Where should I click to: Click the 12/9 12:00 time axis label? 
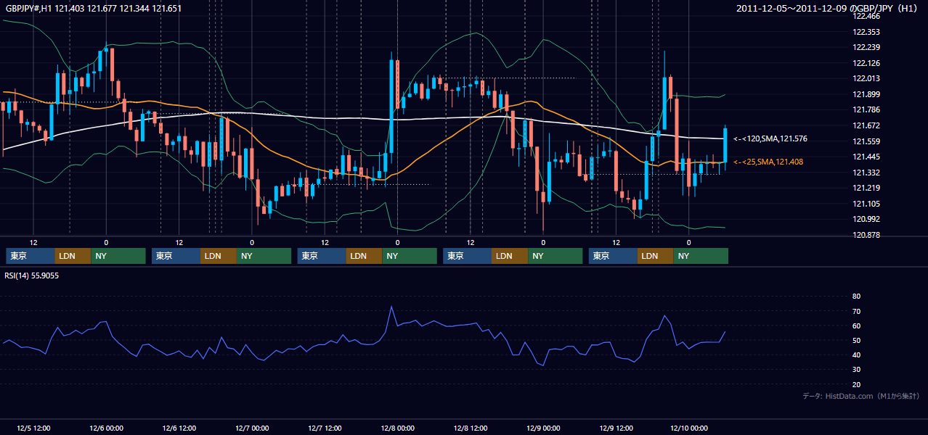616,428
